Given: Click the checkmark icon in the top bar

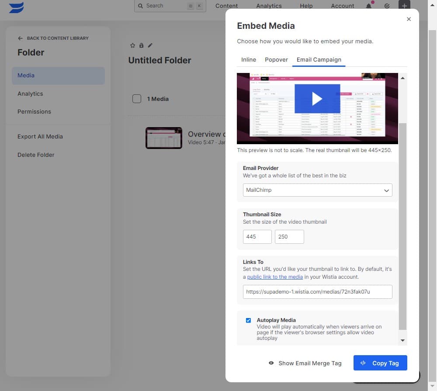Looking at the screenshot, I should click(x=387, y=6).
